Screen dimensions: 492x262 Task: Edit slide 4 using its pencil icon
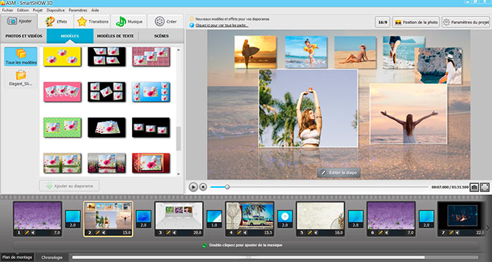(239, 233)
